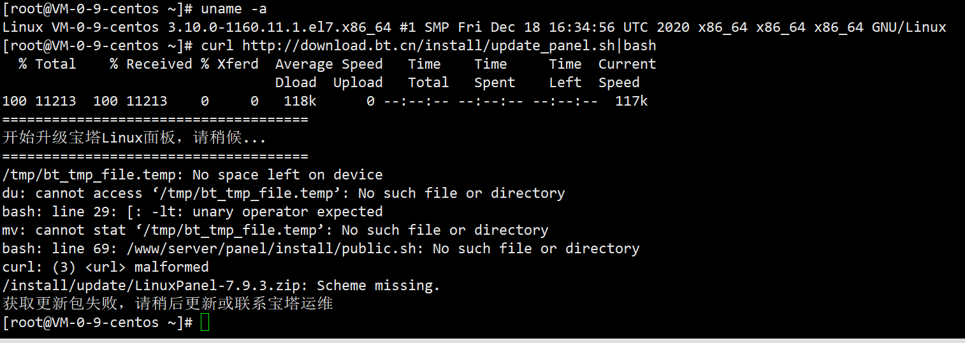Screen dimensions: 965x343
Task: Click the "117k" current speed value
Action: [631, 101]
